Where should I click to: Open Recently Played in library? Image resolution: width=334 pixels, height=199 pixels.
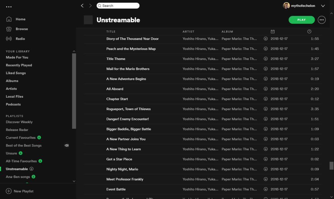(x=19, y=65)
